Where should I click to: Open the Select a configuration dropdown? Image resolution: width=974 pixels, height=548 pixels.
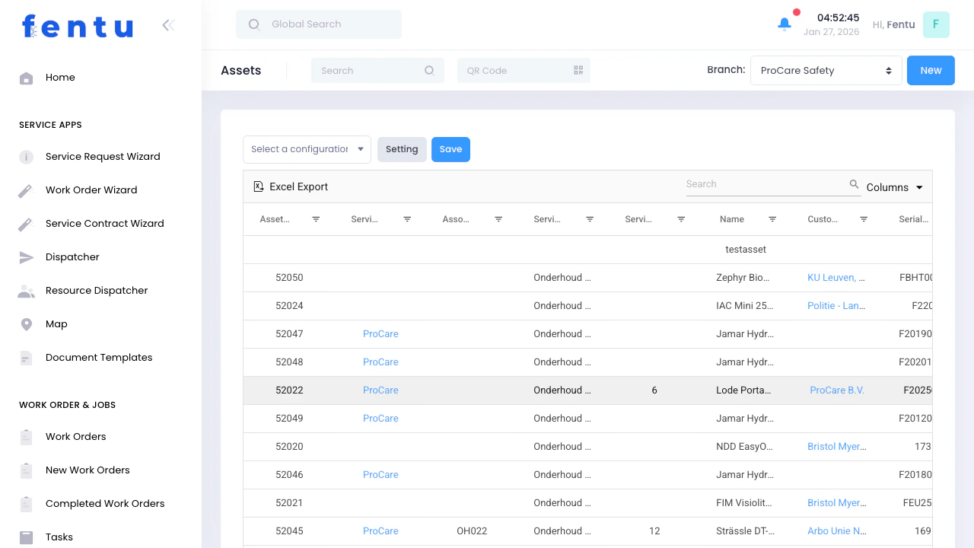[x=306, y=149]
